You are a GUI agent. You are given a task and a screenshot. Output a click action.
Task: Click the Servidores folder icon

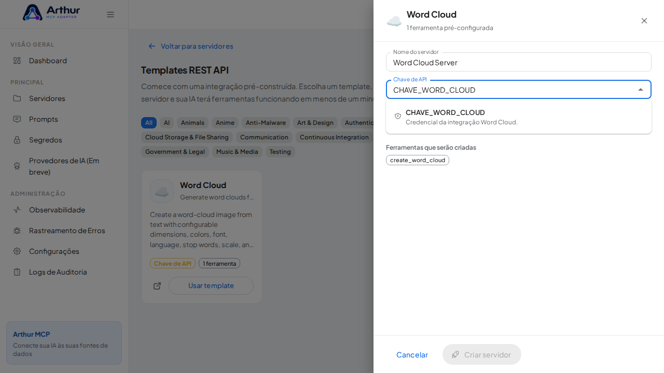[x=17, y=98]
